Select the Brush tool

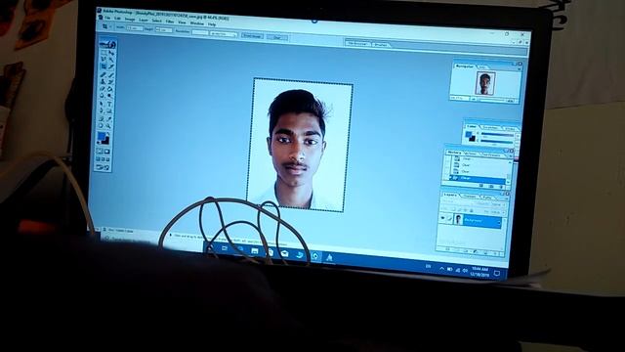point(110,75)
